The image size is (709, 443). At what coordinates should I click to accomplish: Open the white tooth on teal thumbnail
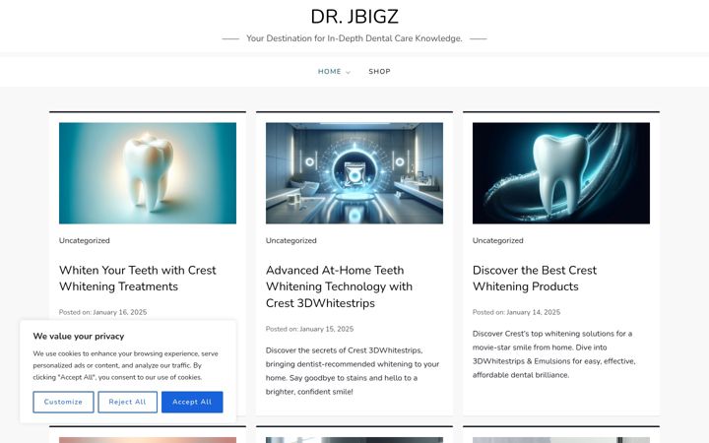[x=148, y=173]
